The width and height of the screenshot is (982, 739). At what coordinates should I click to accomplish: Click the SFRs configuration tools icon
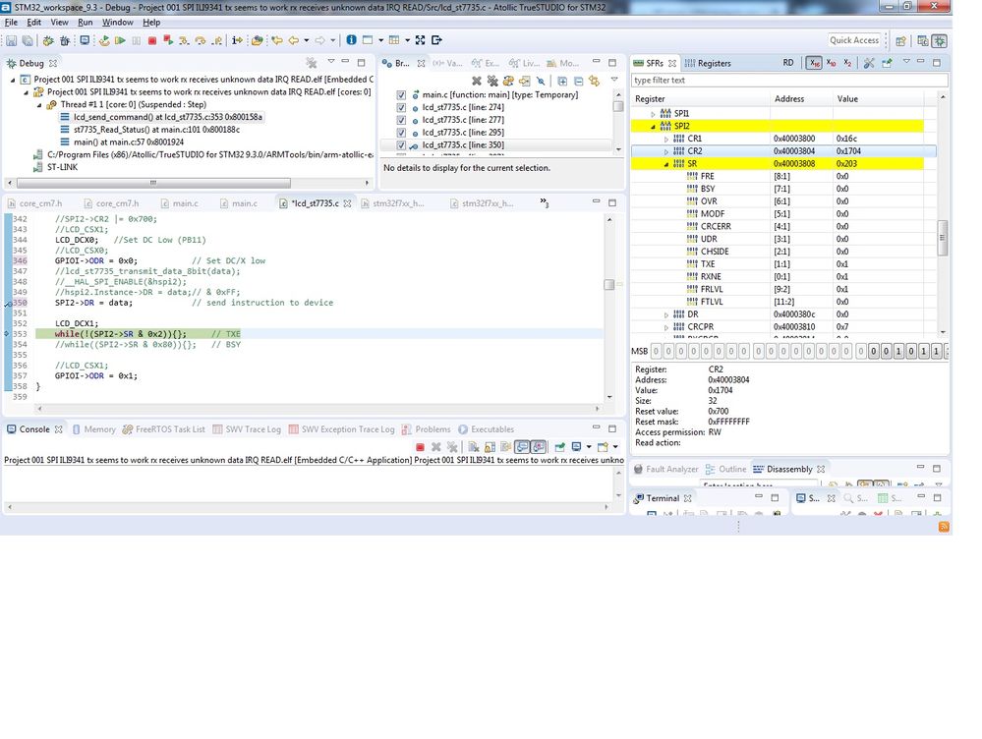click(x=869, y=63)
